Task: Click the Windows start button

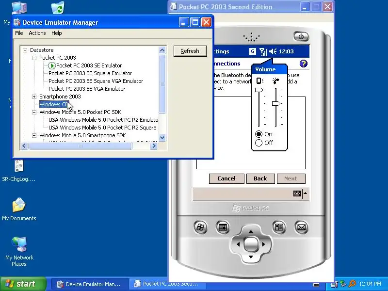Action: point(23,284)
